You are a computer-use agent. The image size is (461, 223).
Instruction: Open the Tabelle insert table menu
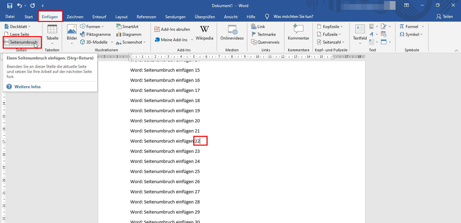click(x=52, y=34)
